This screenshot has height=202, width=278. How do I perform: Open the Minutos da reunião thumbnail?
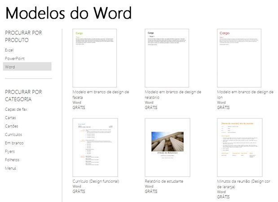pyautogui.click(x=240, y=147)
